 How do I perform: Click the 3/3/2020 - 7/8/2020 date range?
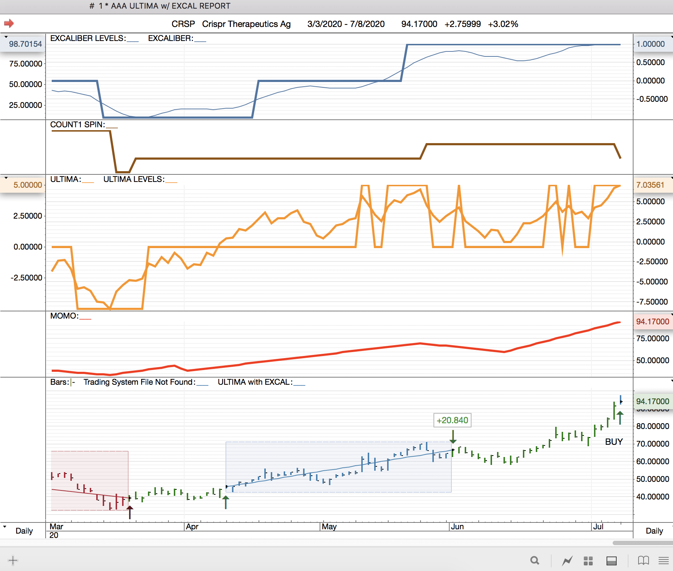[x=346, y=24]
